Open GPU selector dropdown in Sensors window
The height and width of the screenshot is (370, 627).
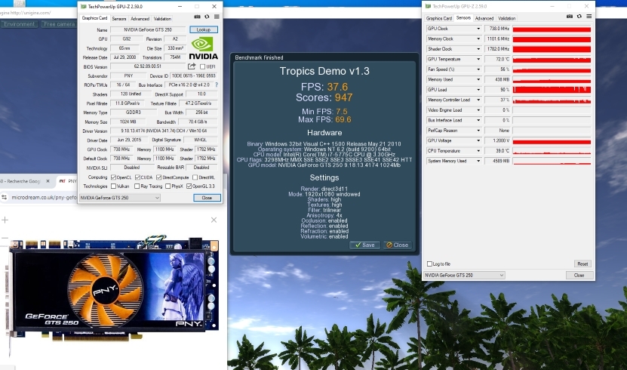pos(464,275)
